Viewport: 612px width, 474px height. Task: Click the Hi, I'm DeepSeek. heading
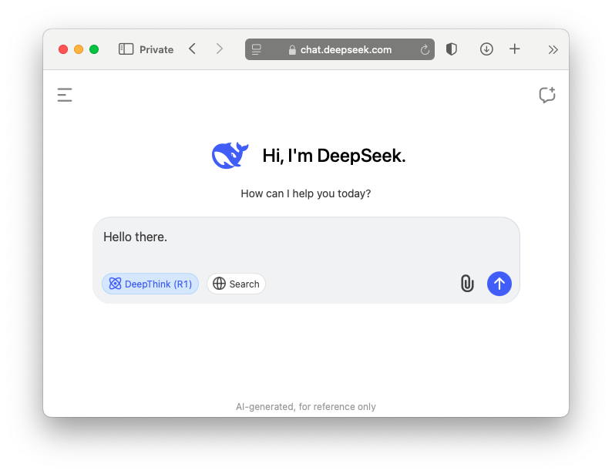tap(334, 156)
